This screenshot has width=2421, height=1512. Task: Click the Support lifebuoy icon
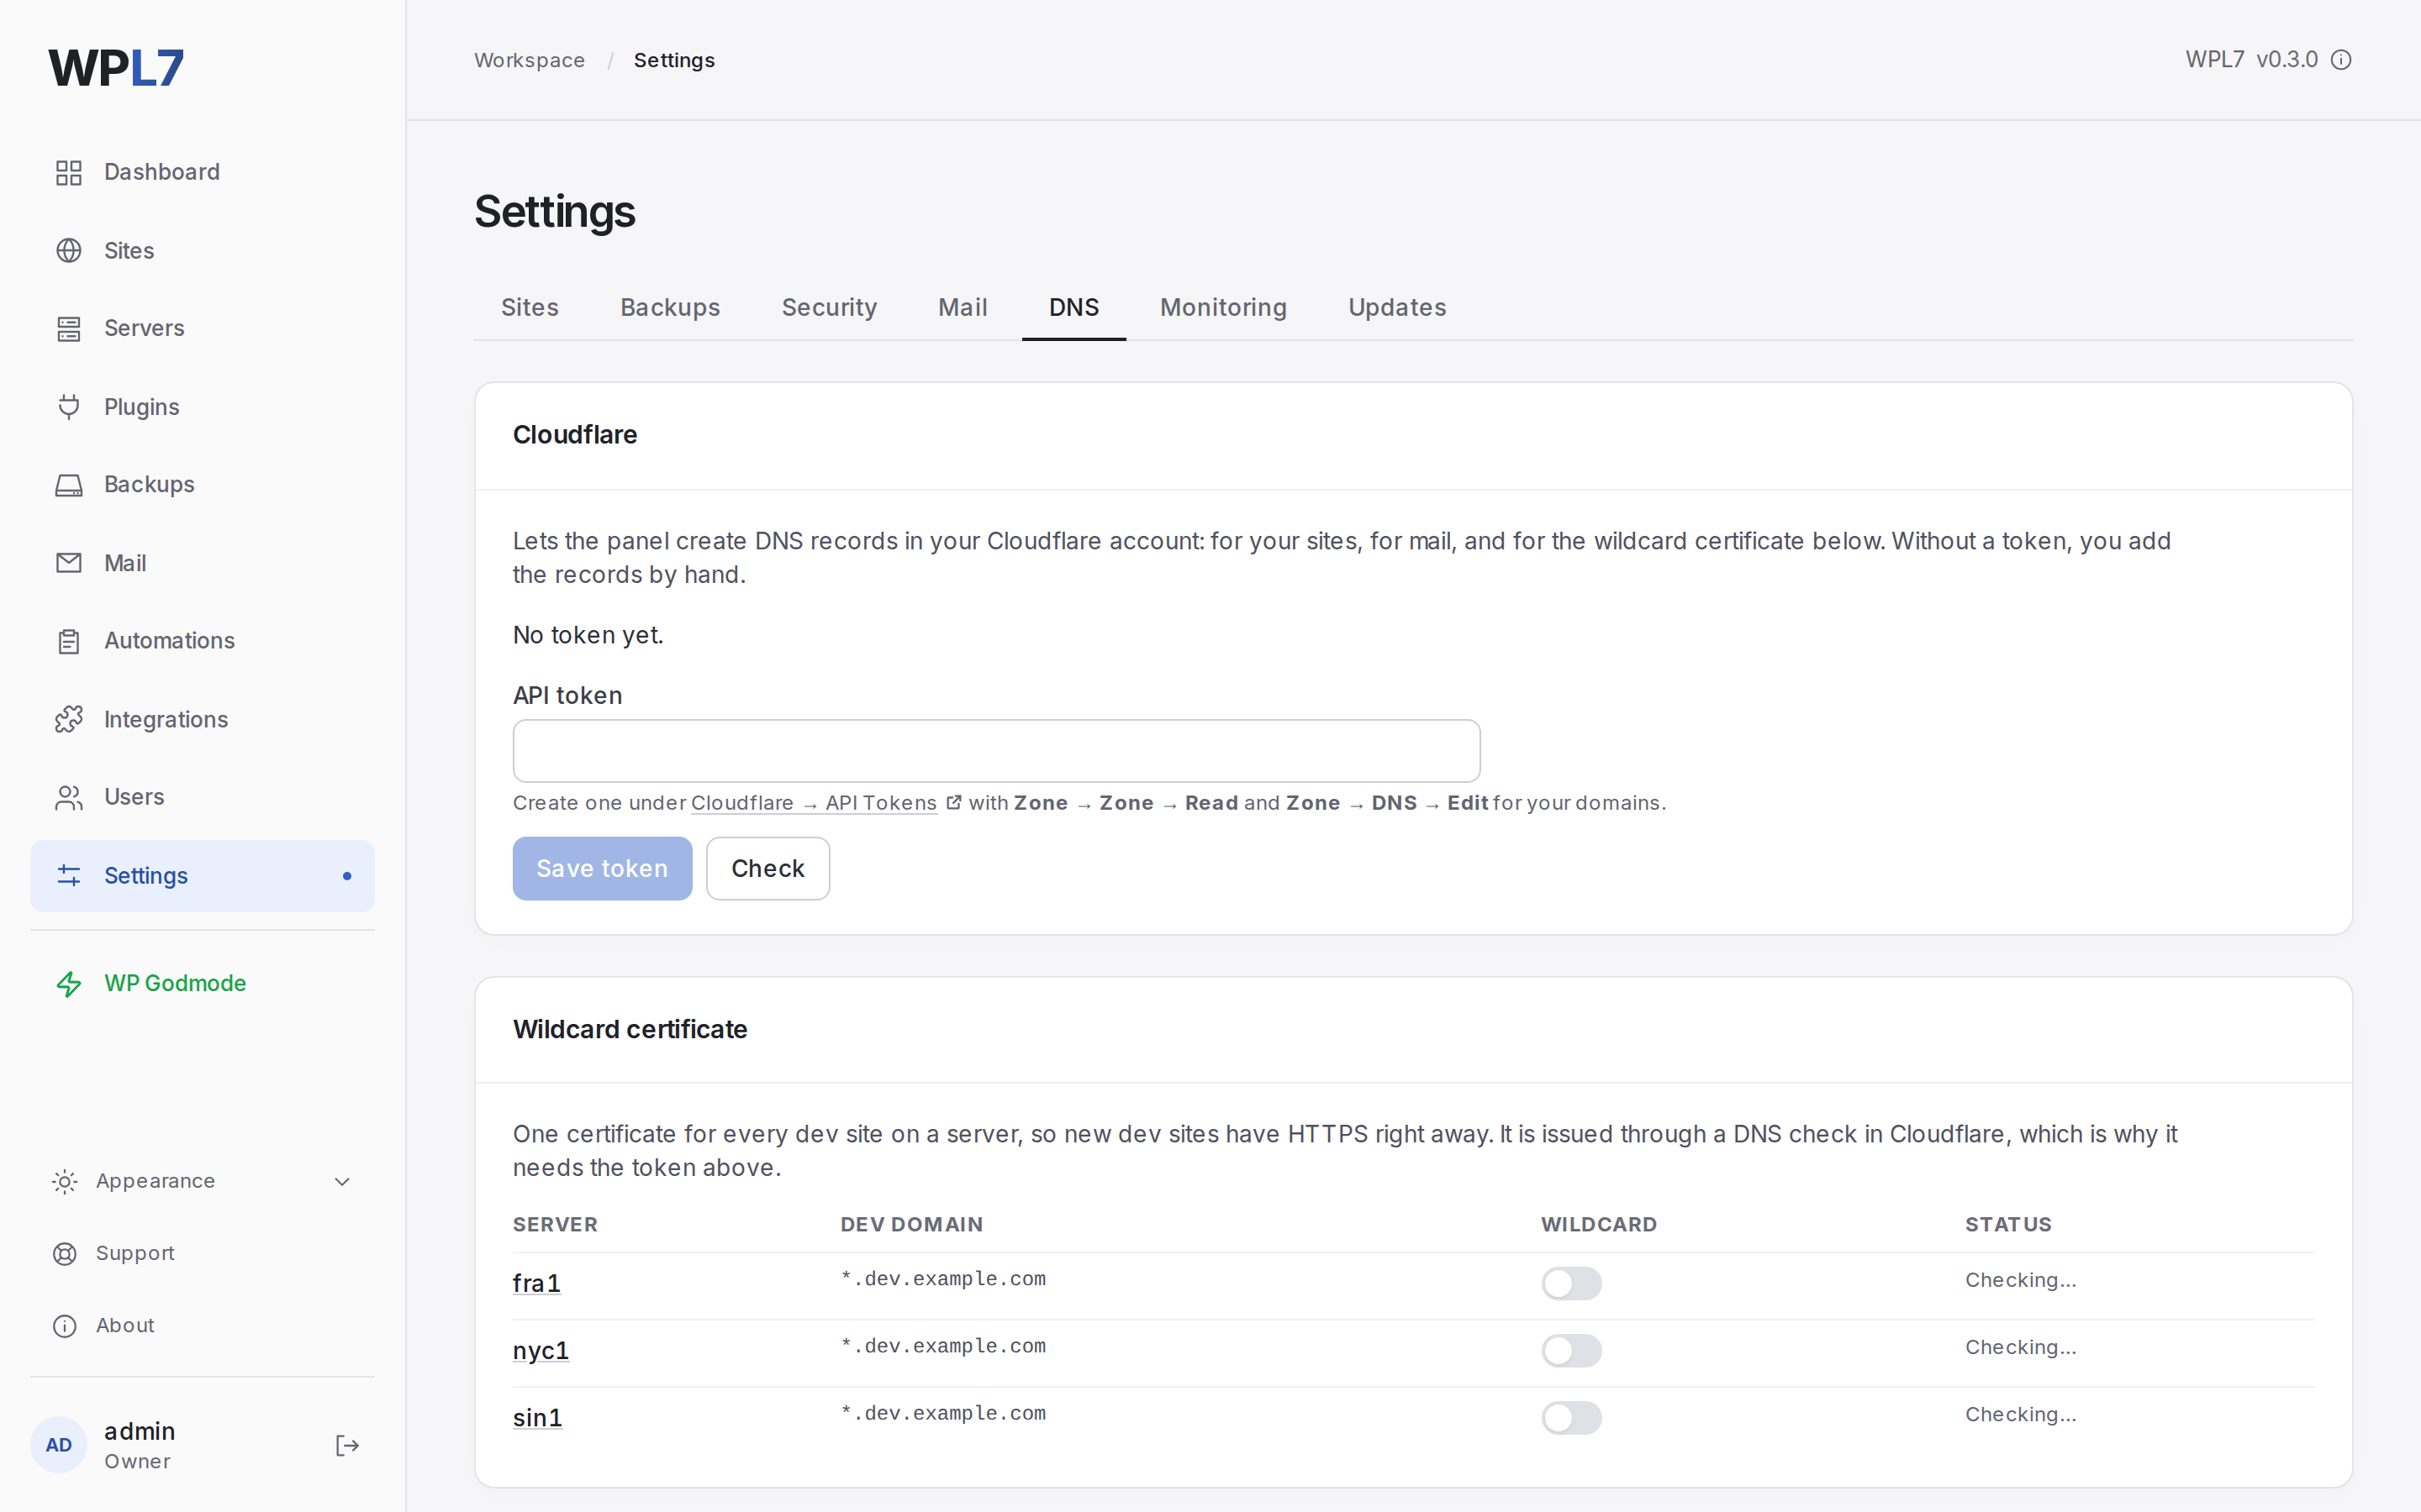[x=64, y=1253]
